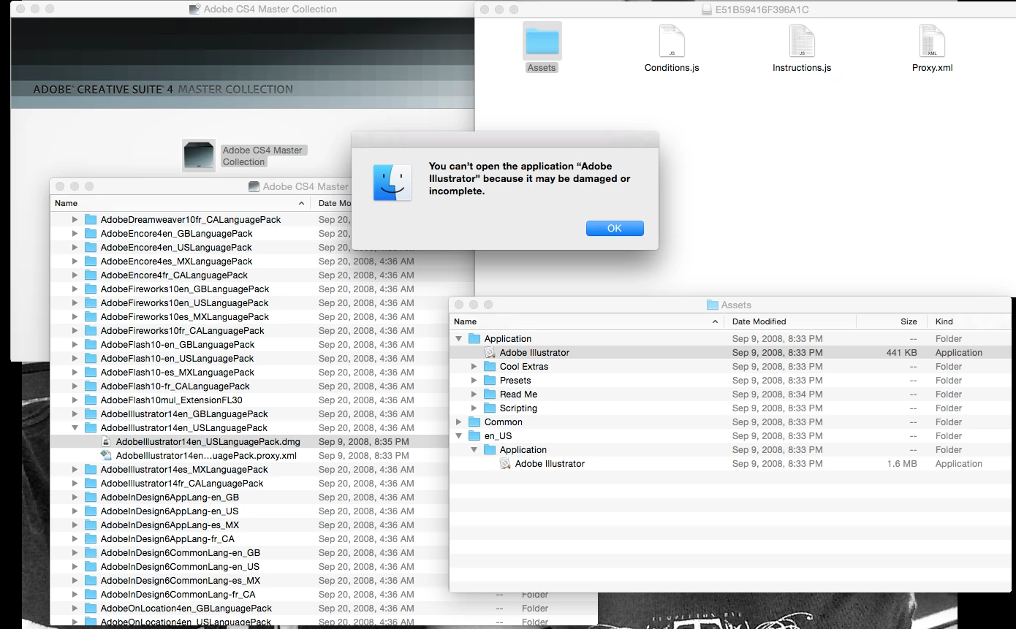Collapse the en_US folder
Viewport: 1016px width, 629px height.
[459, 436]
